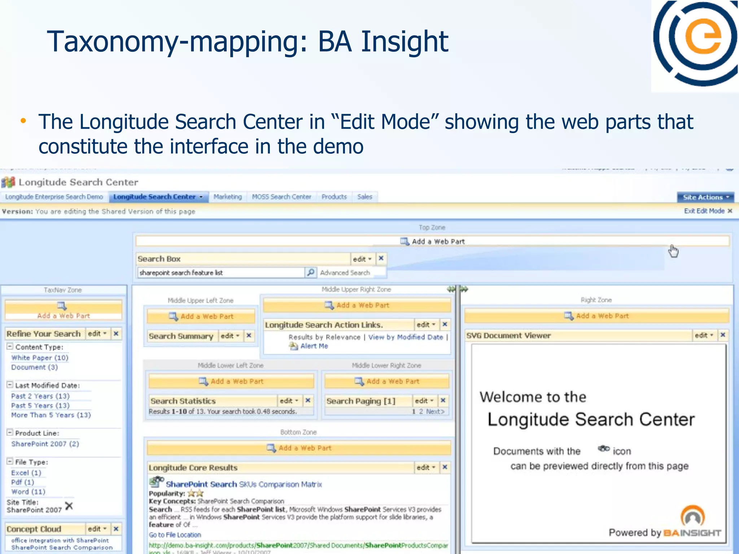Click the search query input field

[221, 273]
